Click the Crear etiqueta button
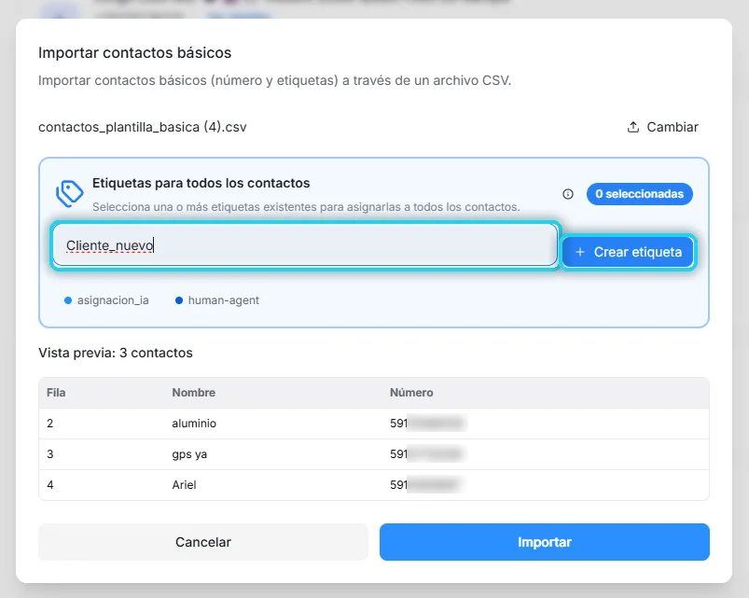The image size is (749, 598). point(628,252)
